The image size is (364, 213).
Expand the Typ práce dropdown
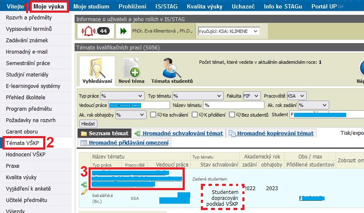point(122,96)
